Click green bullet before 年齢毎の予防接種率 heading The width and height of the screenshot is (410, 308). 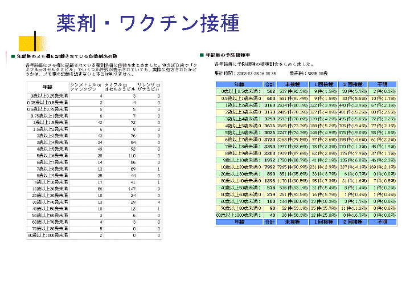point(201,55)
